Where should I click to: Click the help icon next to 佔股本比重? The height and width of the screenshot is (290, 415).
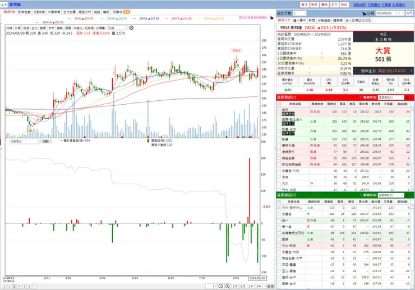[x=310, y=68]
